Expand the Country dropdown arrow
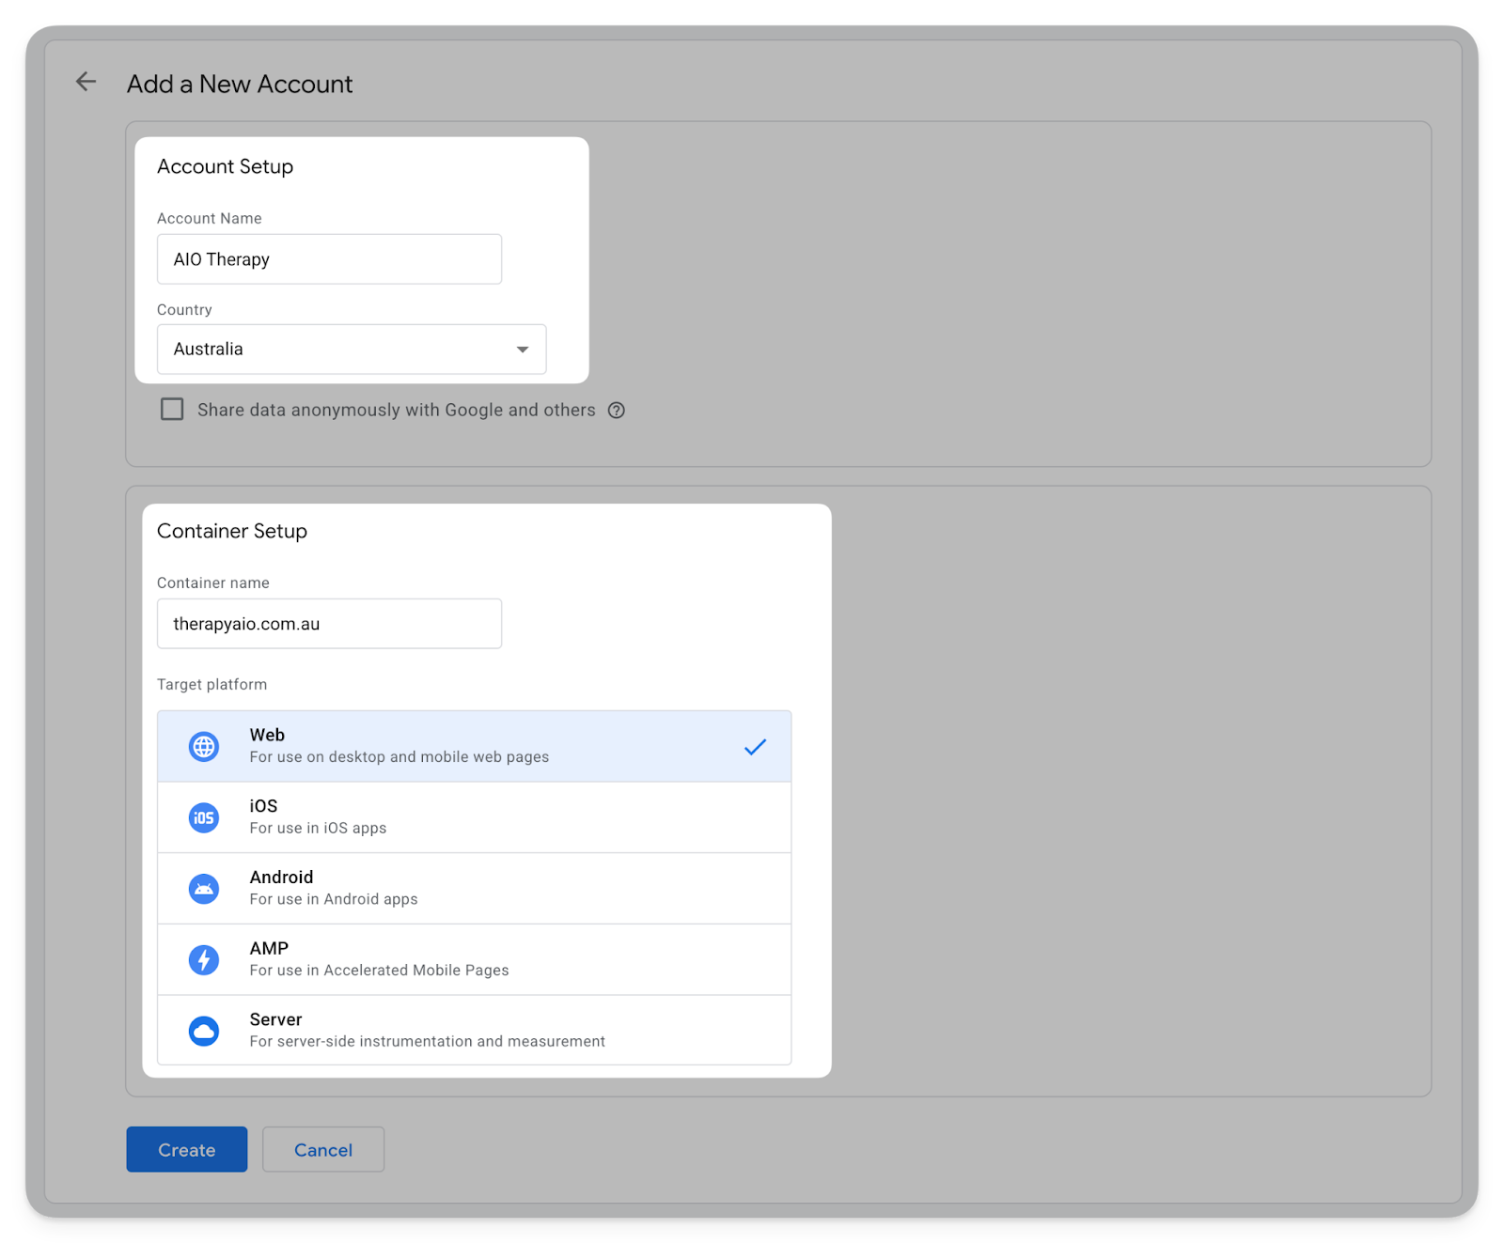 [x=523, y=350]
